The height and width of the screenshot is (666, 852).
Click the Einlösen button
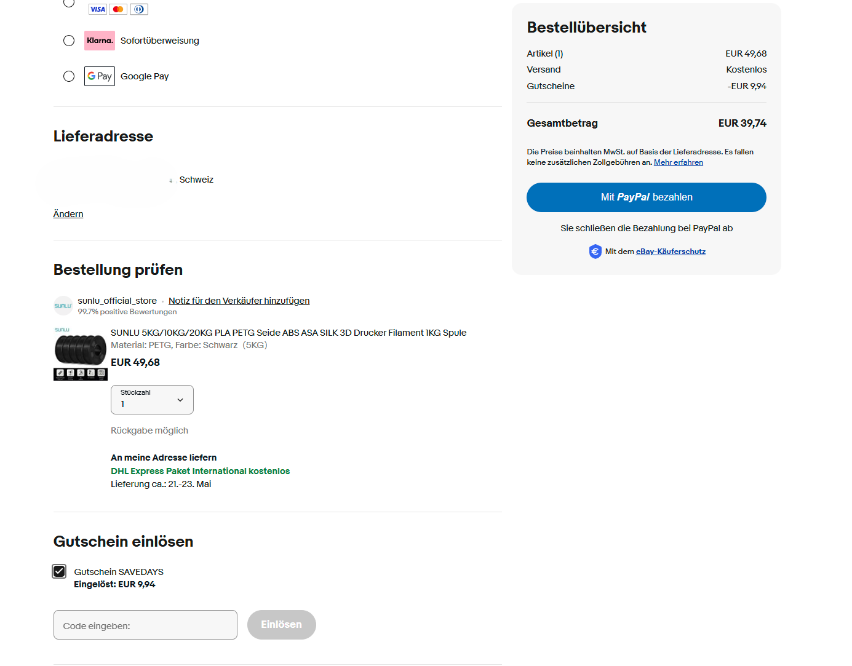281,625
